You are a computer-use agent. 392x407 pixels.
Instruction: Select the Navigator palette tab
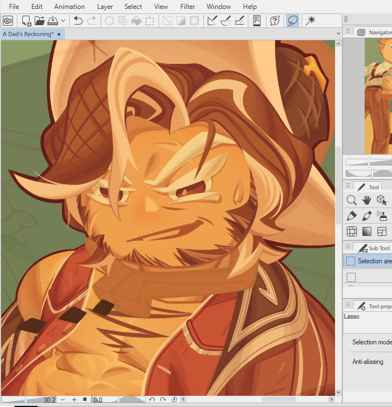[375, 32]
